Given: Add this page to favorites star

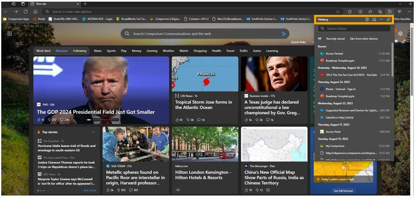Looking at the screenshot, I should click(x=338, y=12).
